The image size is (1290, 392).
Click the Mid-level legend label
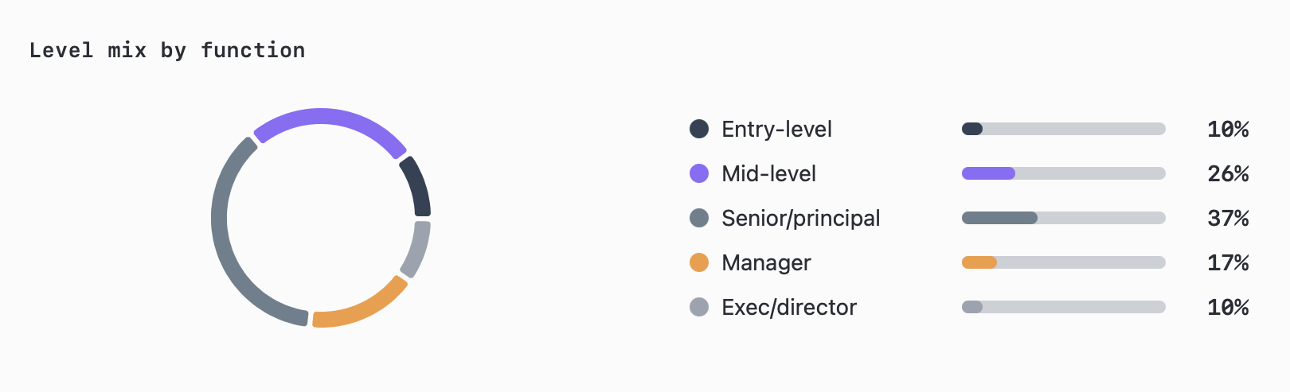pos(768,173)
